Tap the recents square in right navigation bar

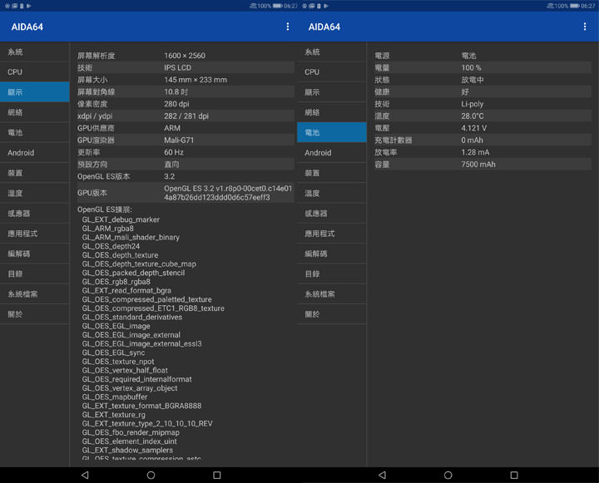[514, 475]
